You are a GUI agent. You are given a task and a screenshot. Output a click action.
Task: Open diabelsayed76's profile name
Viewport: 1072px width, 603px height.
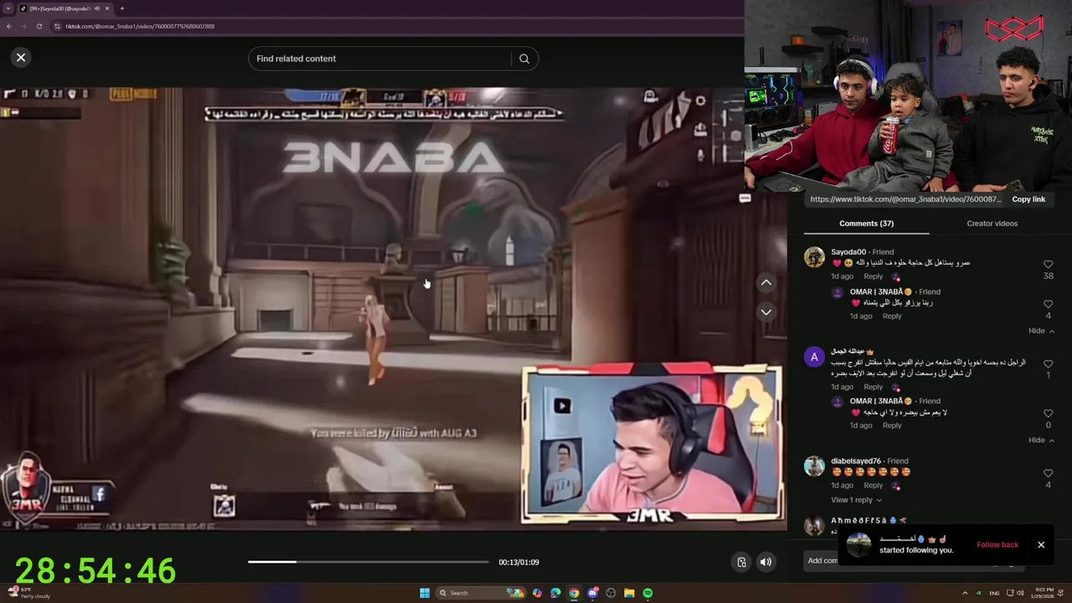click(855, 461)
